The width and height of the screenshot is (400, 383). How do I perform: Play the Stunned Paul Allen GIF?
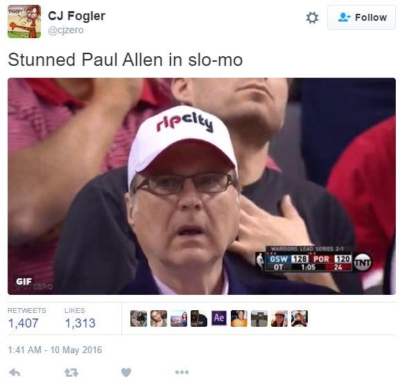point(202,186)
